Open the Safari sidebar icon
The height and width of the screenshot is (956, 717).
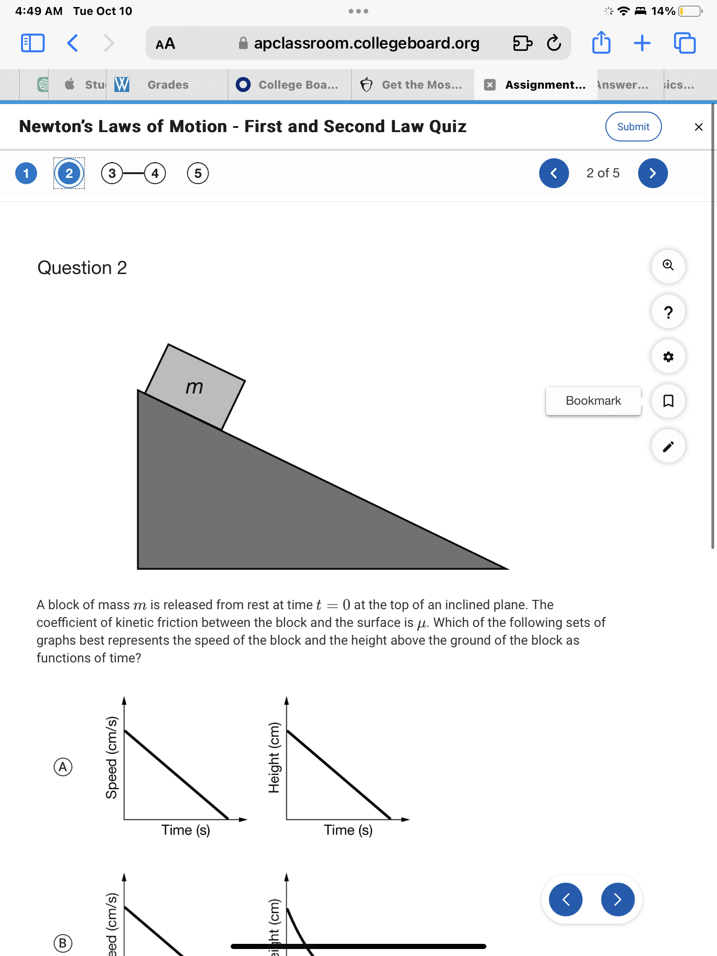click(x=32, y=43)
